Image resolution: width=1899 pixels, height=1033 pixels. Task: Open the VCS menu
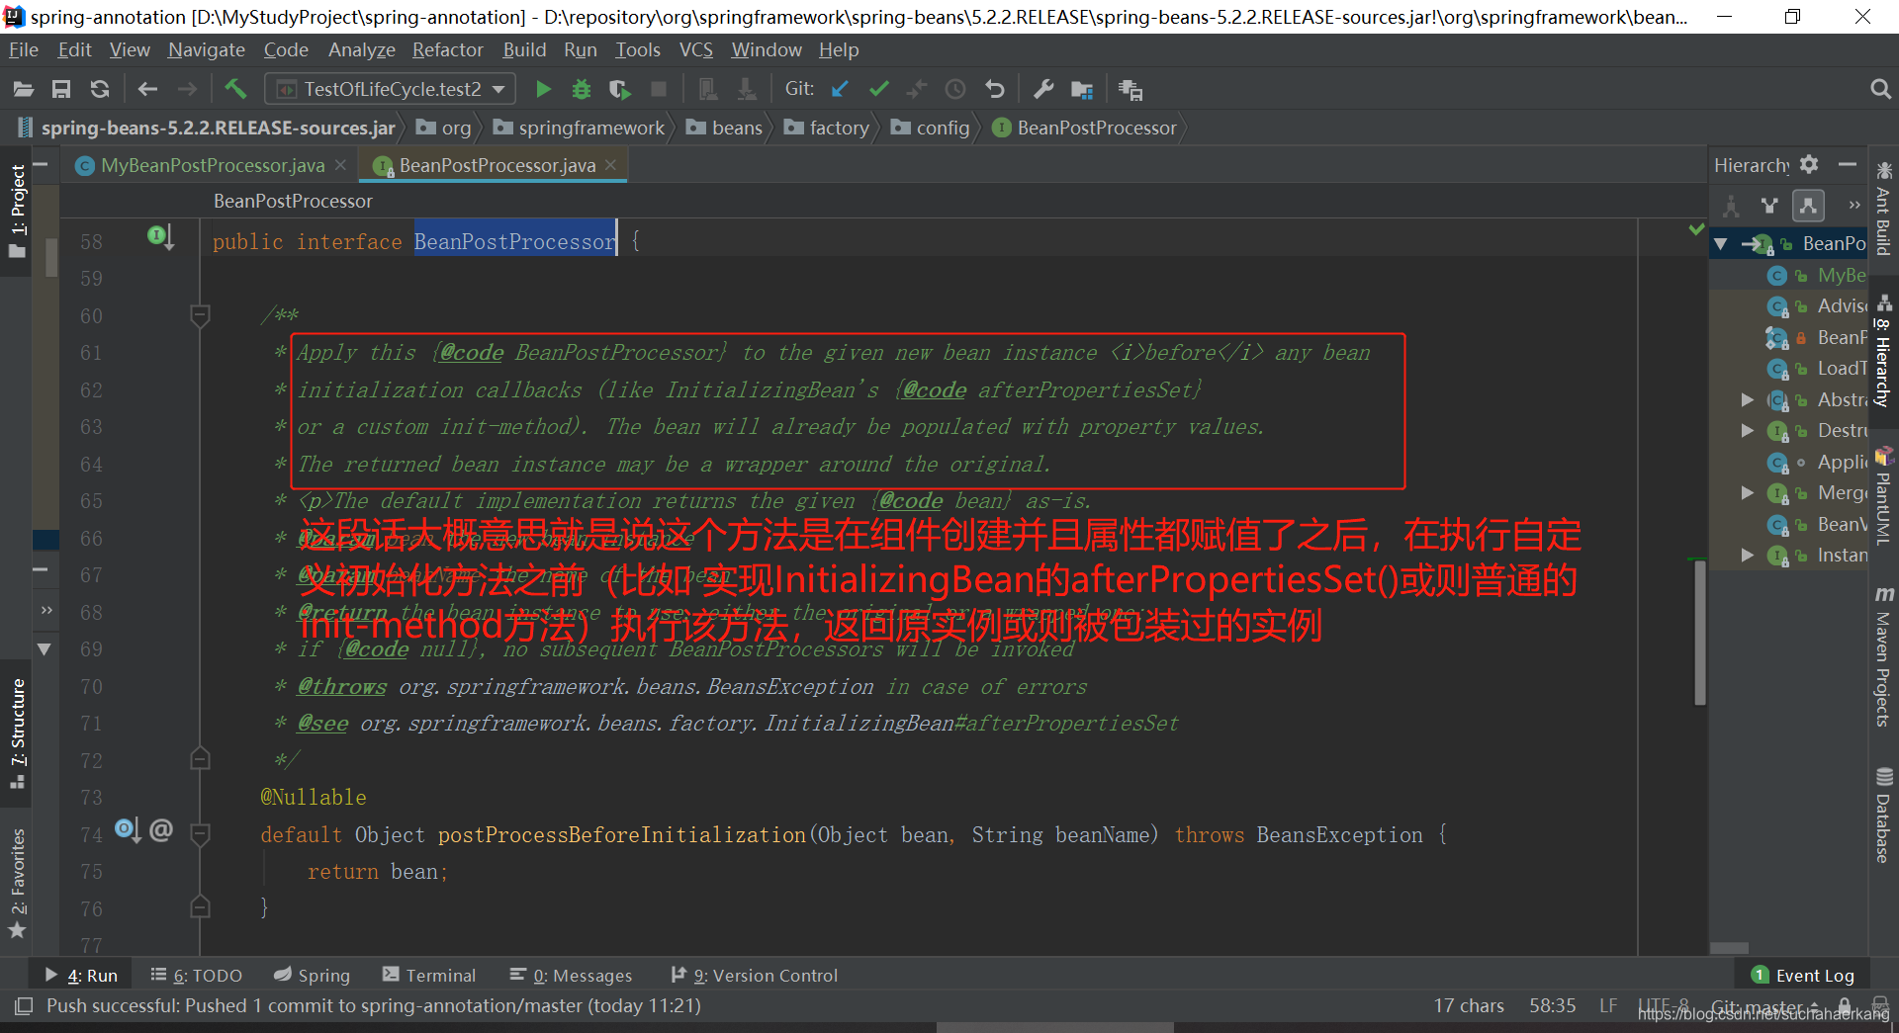point(696,49)
